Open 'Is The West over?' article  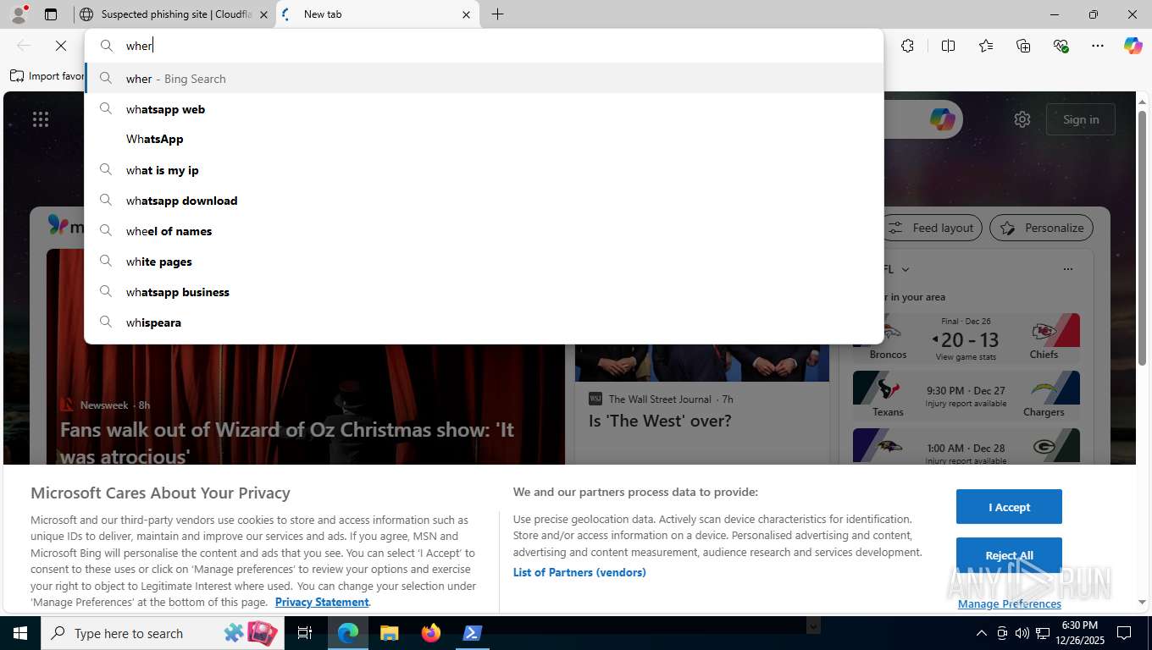tap(660, 421)
